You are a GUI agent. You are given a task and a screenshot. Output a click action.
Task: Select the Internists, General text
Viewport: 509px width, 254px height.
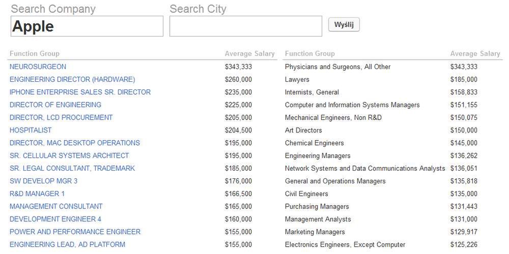(x=312, y=92)
